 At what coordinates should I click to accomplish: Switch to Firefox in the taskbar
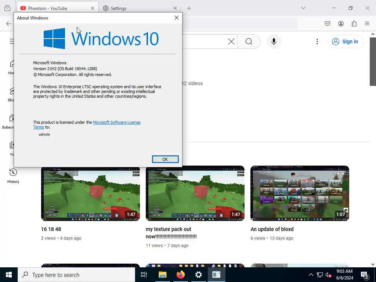181,275
